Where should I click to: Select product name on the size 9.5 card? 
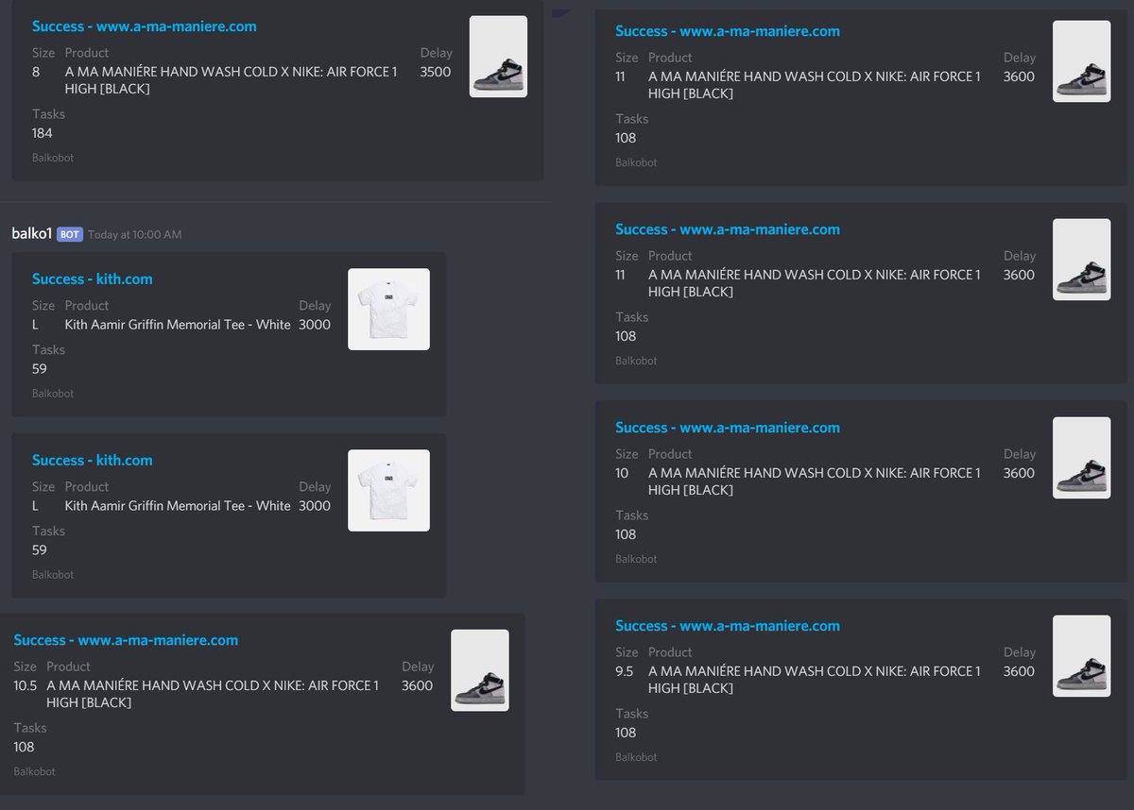816,680
